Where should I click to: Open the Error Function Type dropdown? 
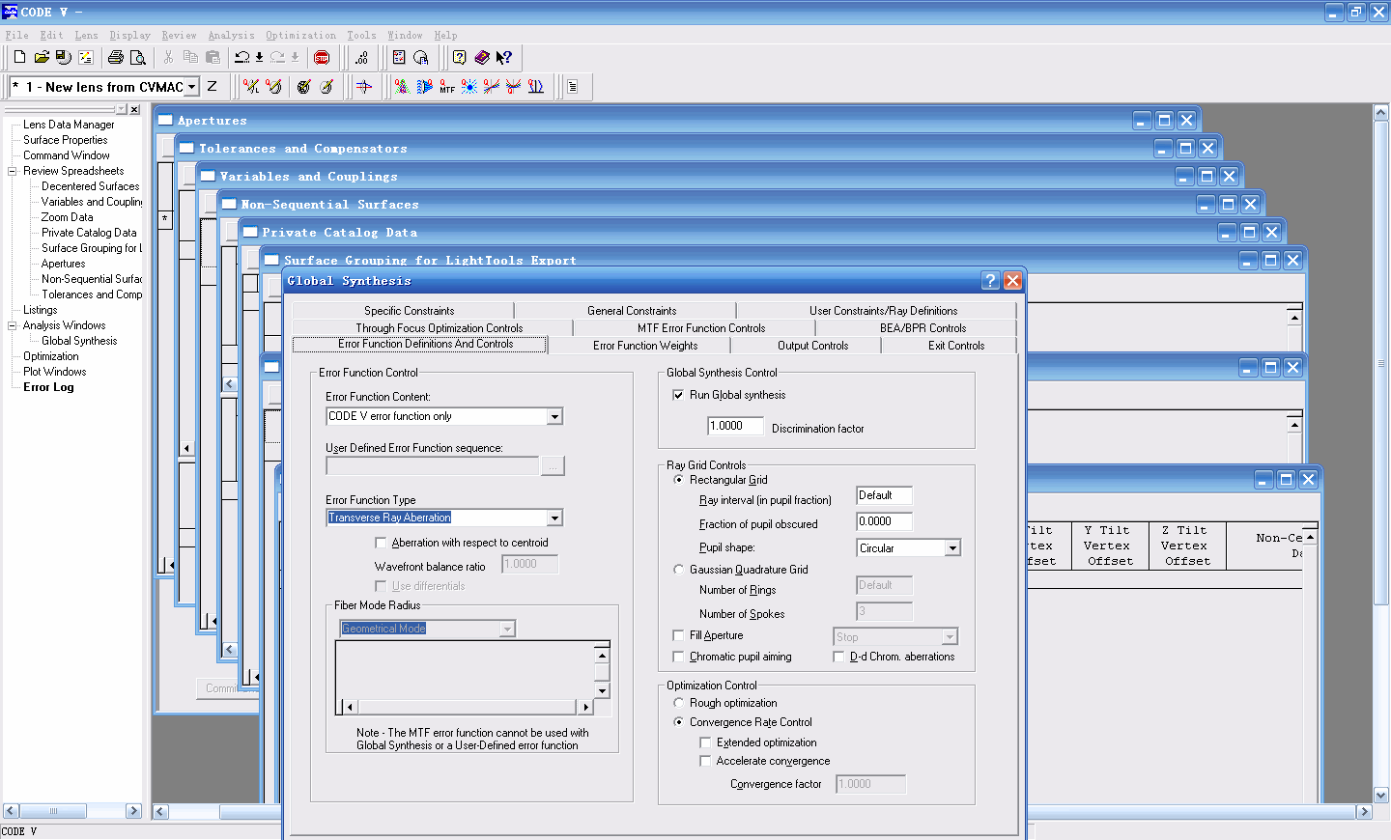point(554,518)
